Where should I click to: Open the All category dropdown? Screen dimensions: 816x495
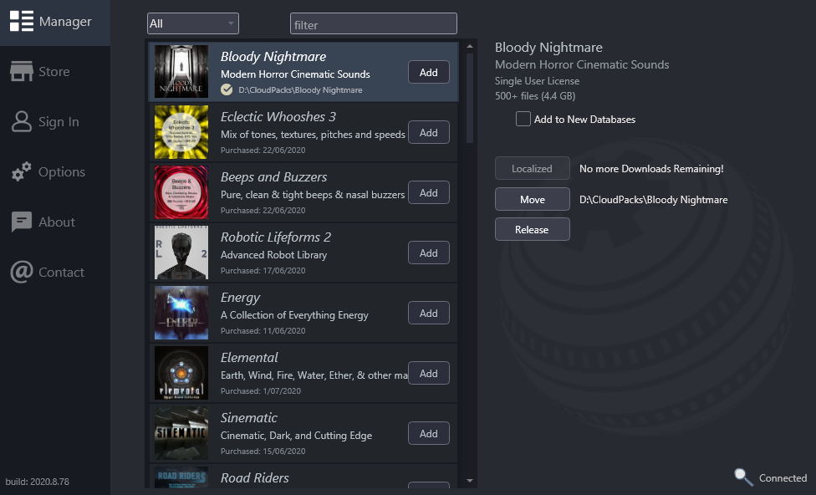[x=192, y=23]
